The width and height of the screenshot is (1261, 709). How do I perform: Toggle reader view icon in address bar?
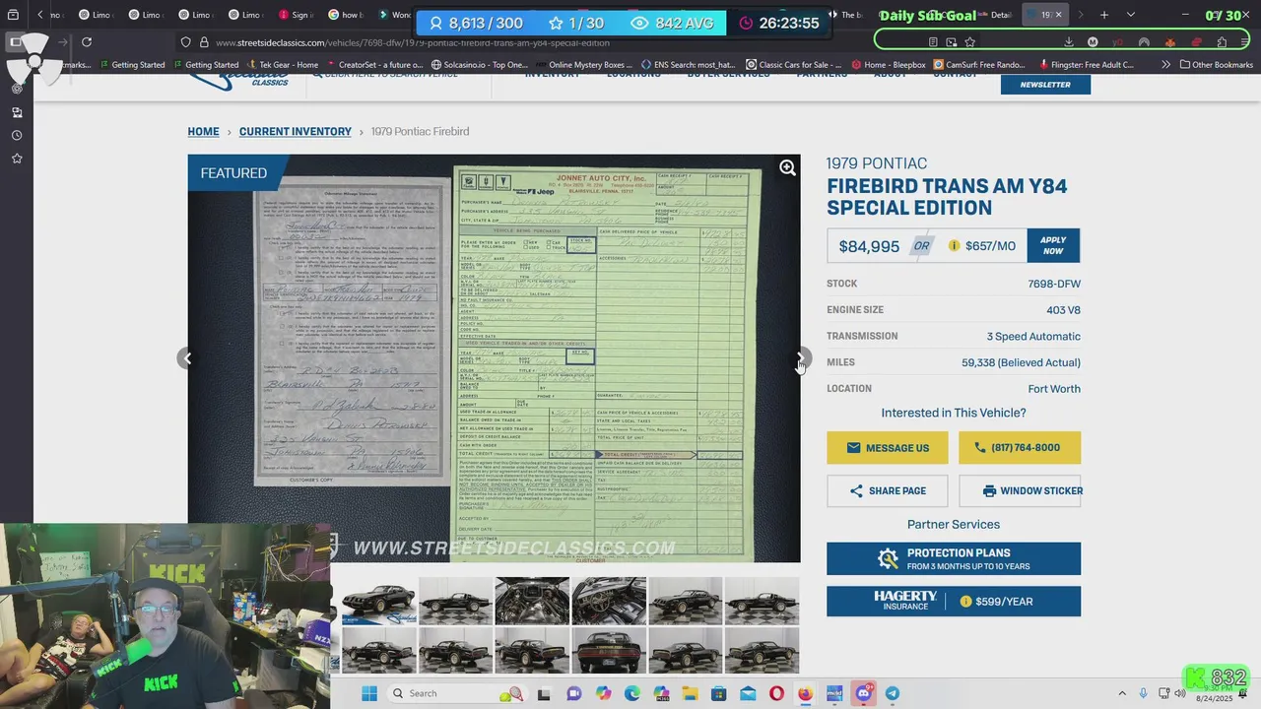click(x=933, y=42)
